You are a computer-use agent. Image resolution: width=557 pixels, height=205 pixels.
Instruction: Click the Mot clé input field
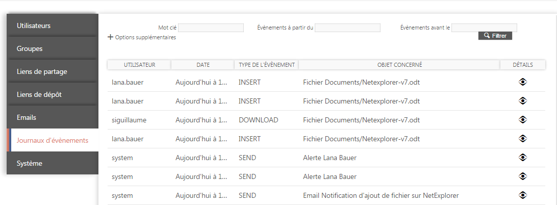click(211, 28)
